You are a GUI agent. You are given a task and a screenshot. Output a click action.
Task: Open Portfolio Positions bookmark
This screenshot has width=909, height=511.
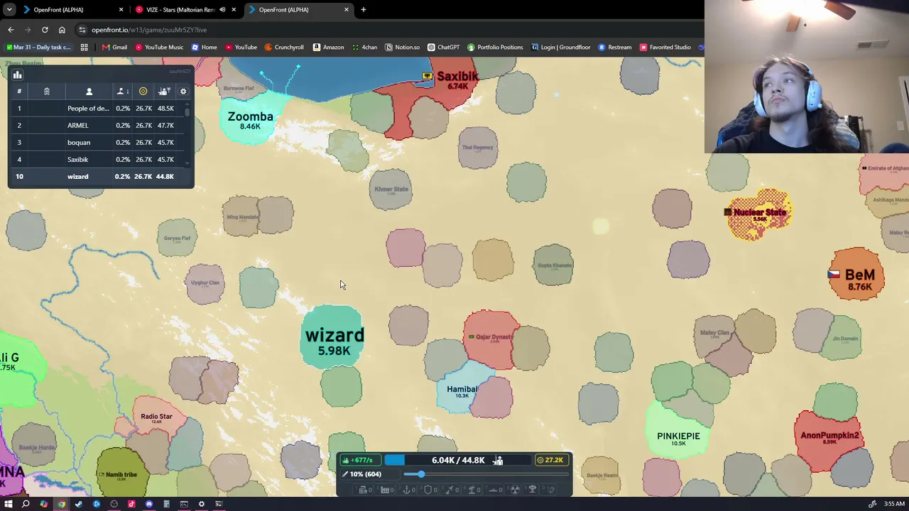(x=495, y=48)
